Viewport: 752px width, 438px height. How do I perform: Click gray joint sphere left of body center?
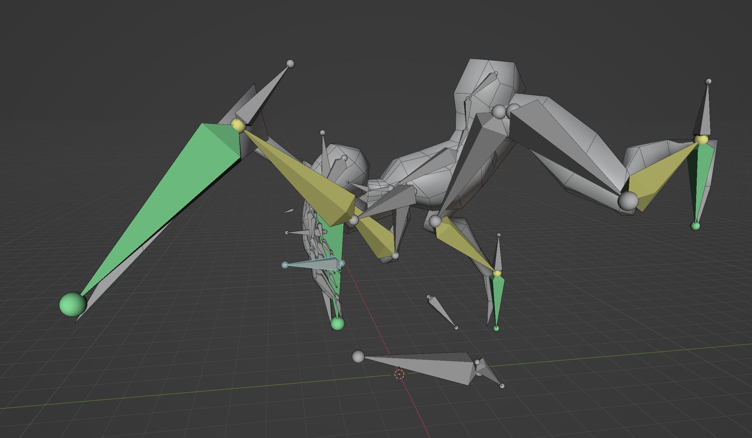(x=354, y=220)
